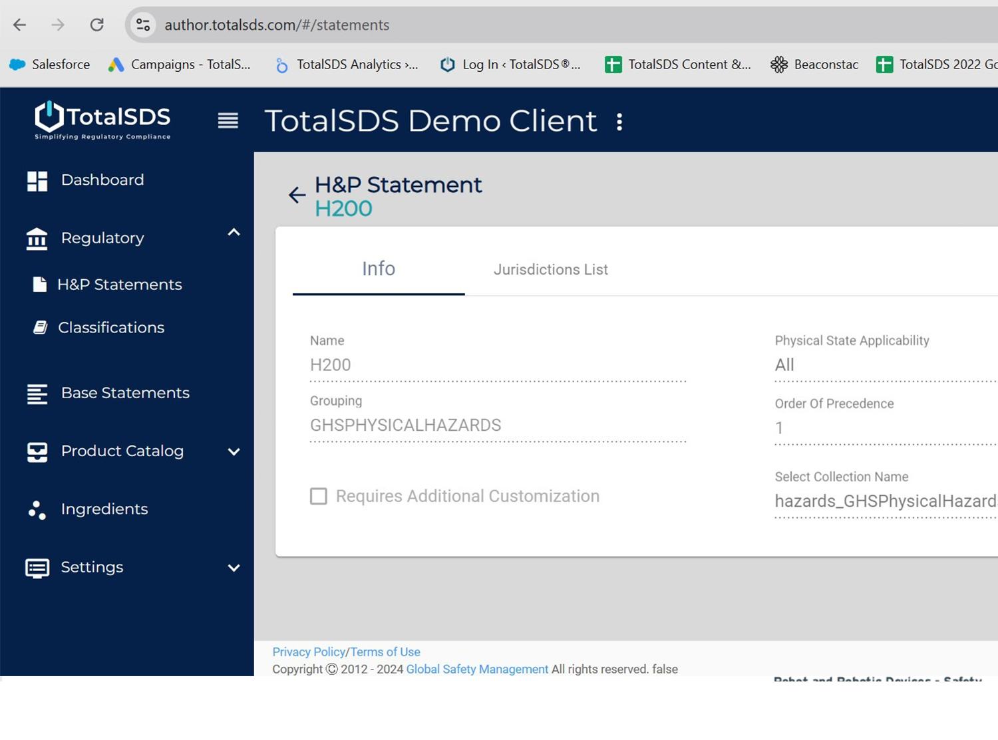Click the Dashboard grid icon

tap(37, 181)
